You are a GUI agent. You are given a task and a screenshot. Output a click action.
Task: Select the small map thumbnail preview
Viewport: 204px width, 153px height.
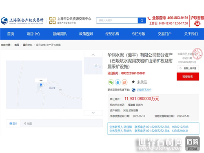93,66
